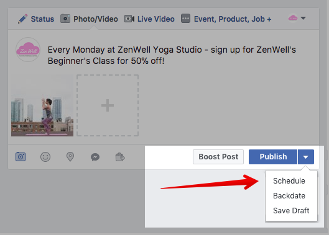
Task: Select Backdate in the dropdown menu
Action: (289, 196)
